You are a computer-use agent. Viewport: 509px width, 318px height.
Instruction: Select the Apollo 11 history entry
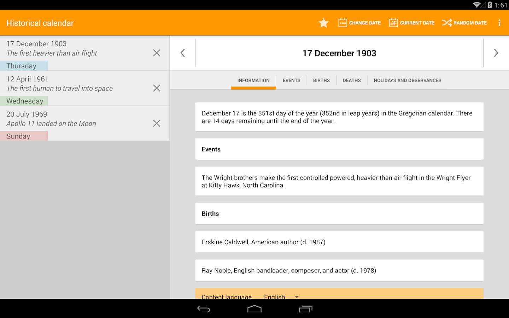[71, 123]
